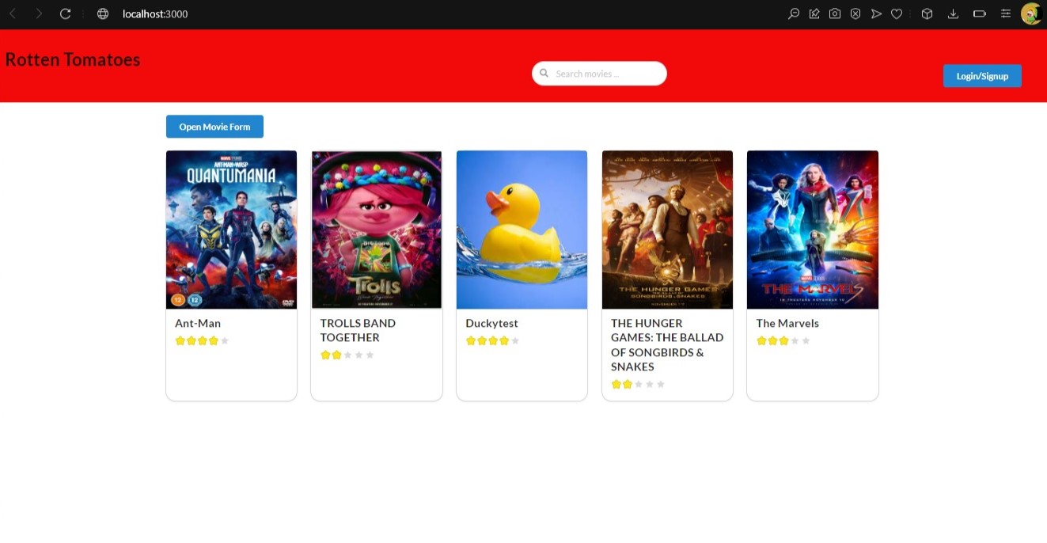Click the "TROLLS BAND TOGETHER" title
This screenshot has width=1047, height=543.
click(x=358, y=330)
